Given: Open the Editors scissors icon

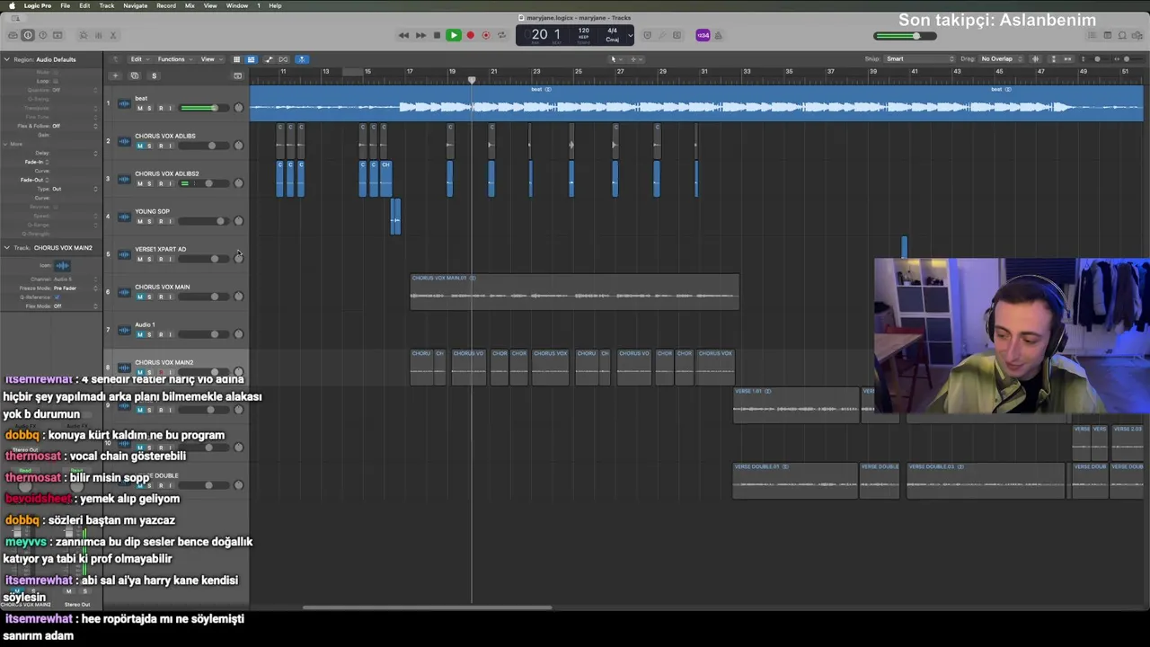Looking at the screenshot, I should coord(112,35).
